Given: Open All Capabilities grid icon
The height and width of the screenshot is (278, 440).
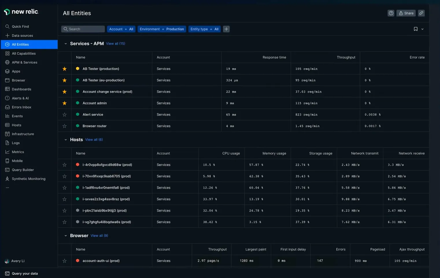Looking at the screenshot, I should (x=7, y=53).
